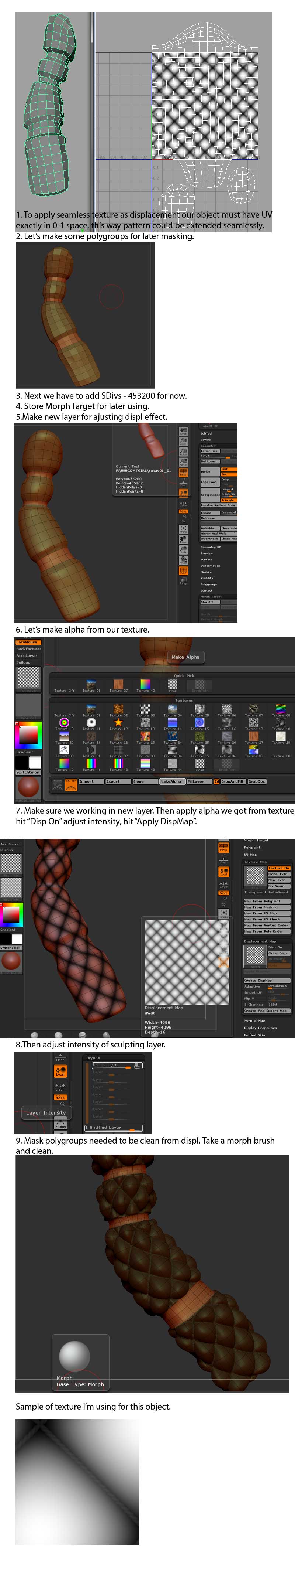This screenshot has width=295, height=1571.
Task: Open the Display Properties section
Action: click(x=260, y=1028)
